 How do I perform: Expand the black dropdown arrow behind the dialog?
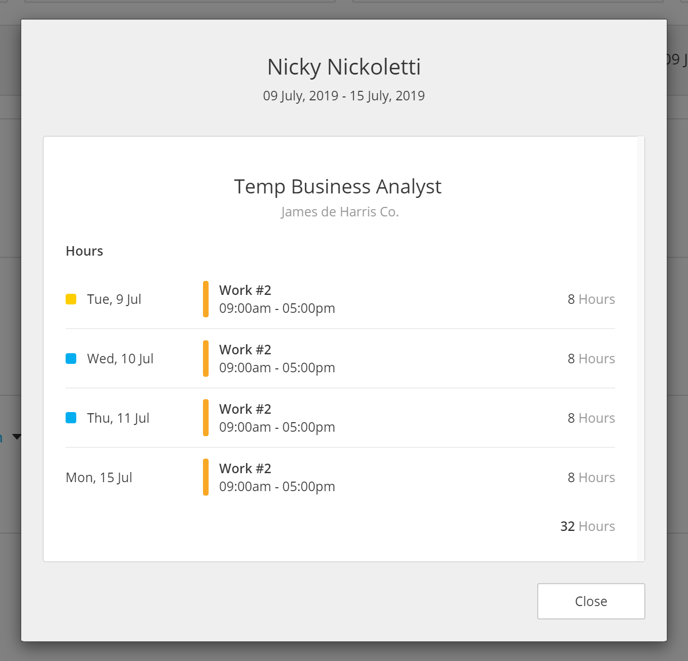[16, 437]
